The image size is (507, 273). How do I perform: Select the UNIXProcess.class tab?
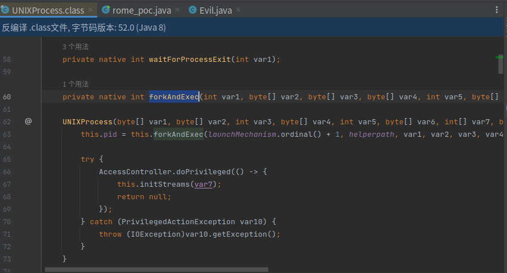pyautogui.click(x=48, y=10)
